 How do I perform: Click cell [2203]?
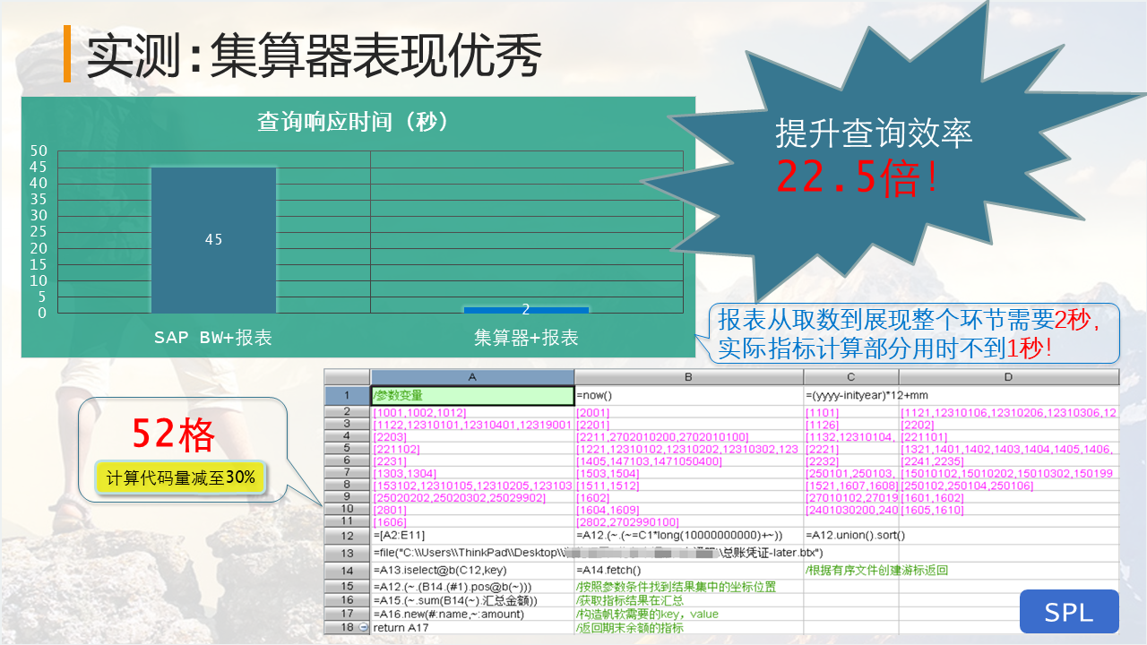[472, 437]
